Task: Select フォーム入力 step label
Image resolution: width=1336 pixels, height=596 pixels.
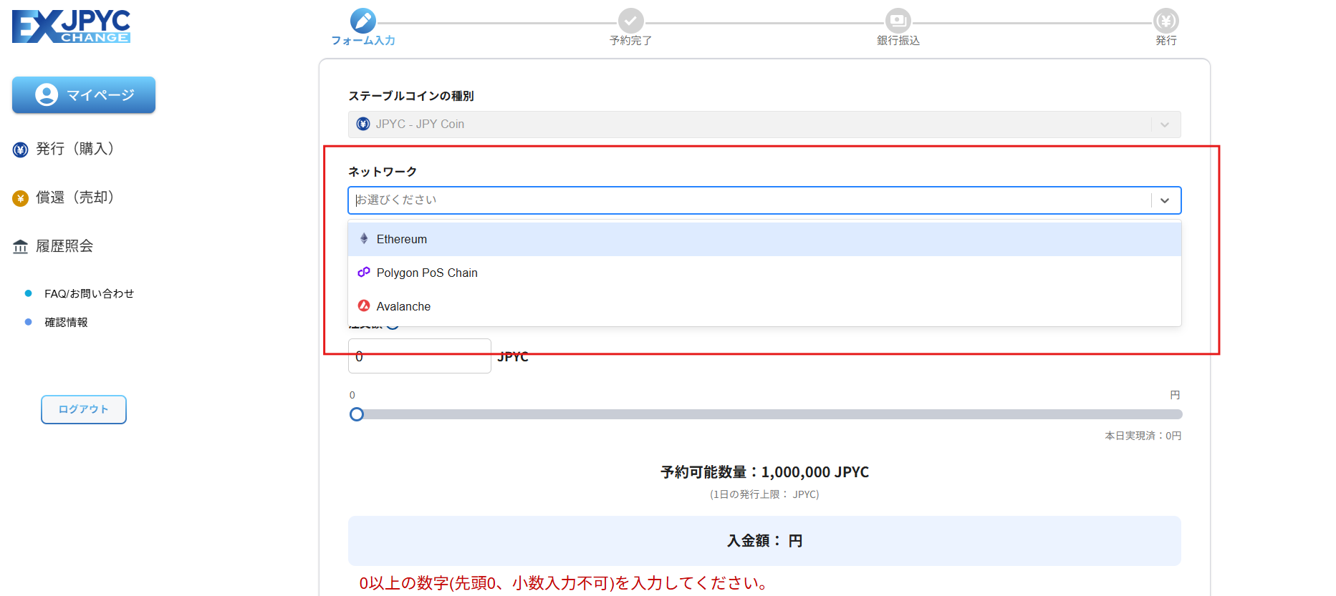Action: click(x=363, y=41)
